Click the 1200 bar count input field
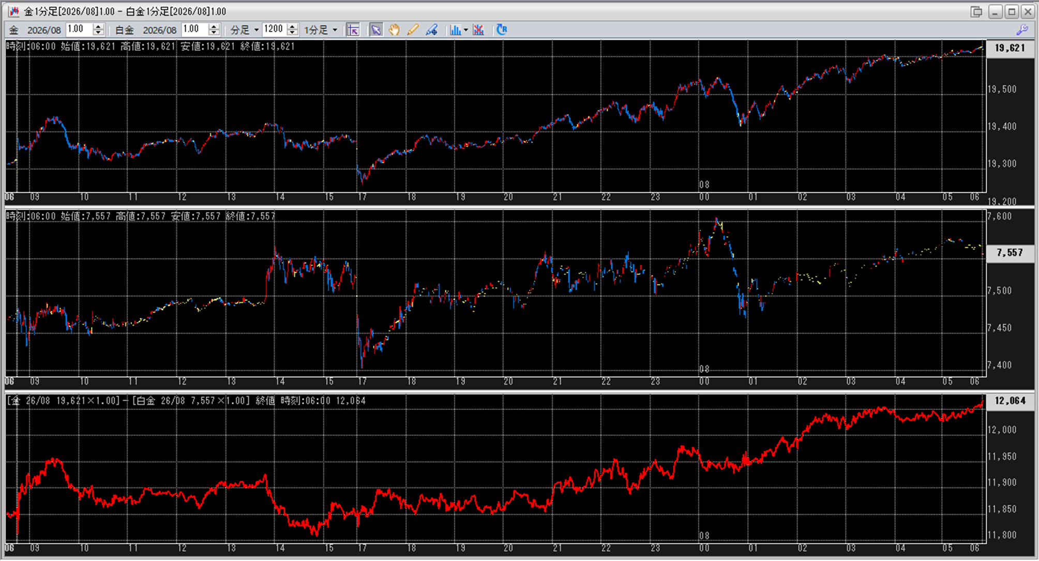 tap(273, 29)
